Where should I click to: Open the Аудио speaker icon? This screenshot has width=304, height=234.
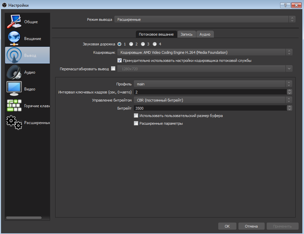coord(14,72)
